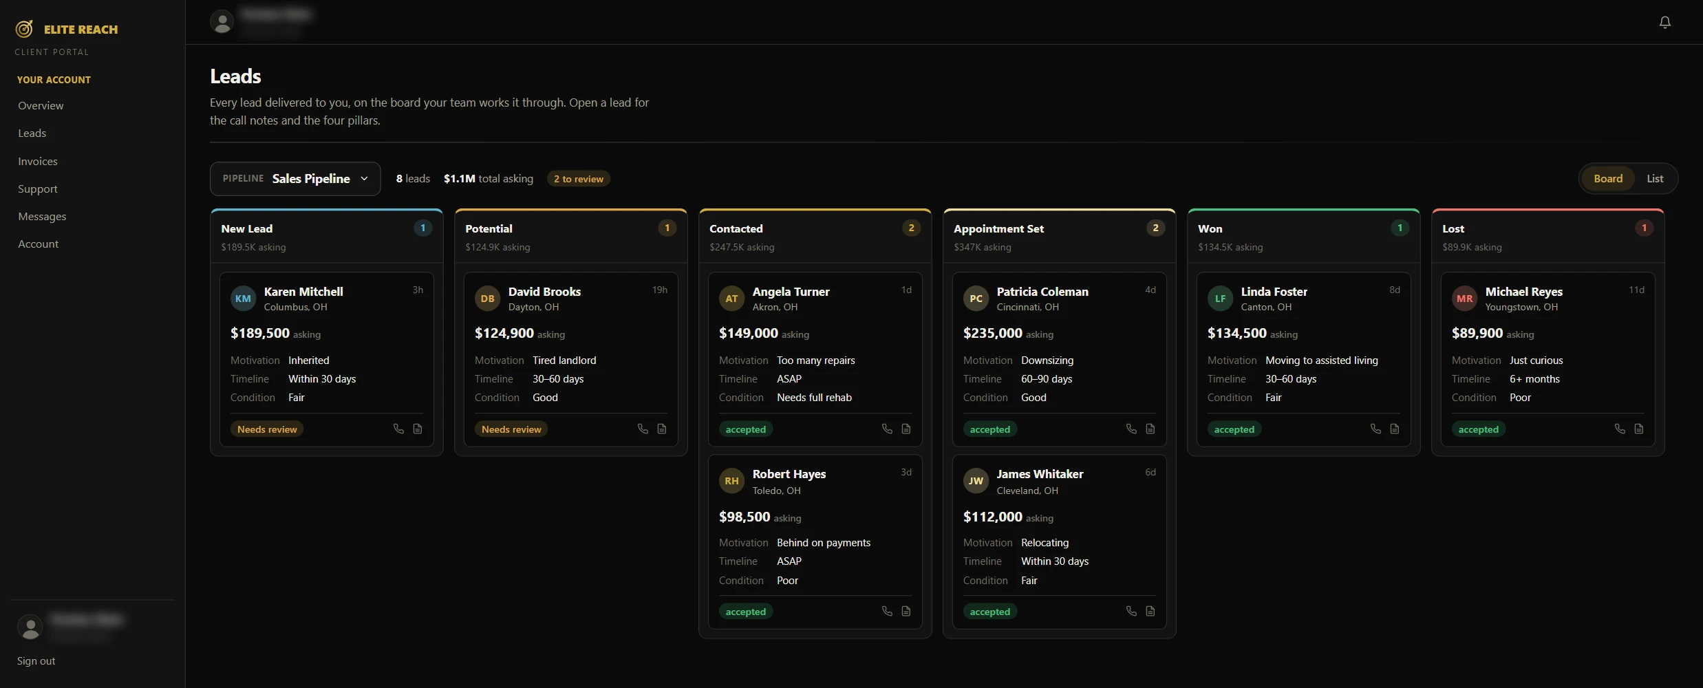The width and height of the screenshot is (1703, 688).
Task: Switch to Board view
Action: [1608, 179]
